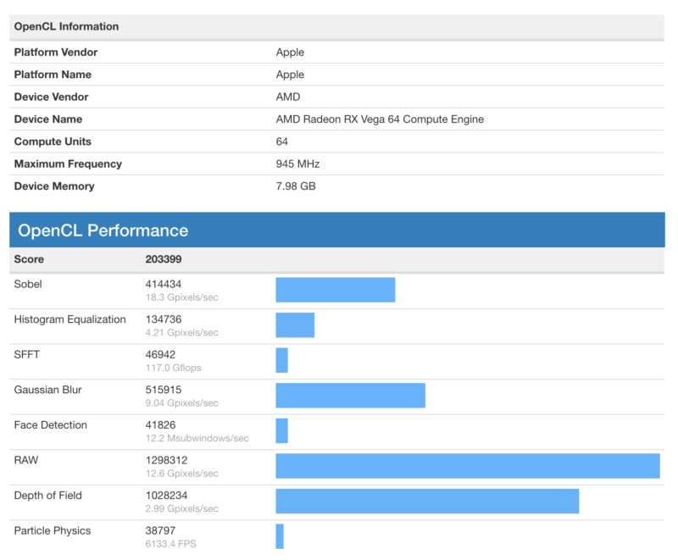Click the RAW result bar
Viewport: 678px width, 560px height.
coord(468,466)
